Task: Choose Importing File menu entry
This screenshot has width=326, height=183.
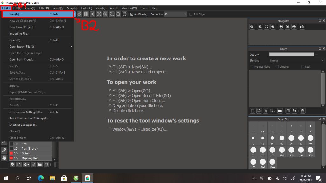Action: pyautogui.click(x=38, y=34)
